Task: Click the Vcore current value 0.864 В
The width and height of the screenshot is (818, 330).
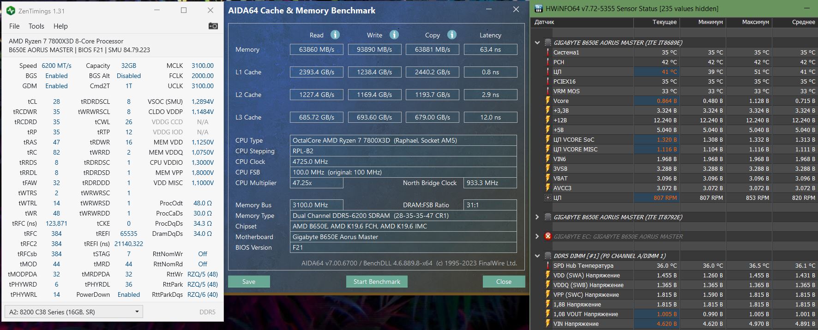Action: [667, 101]
